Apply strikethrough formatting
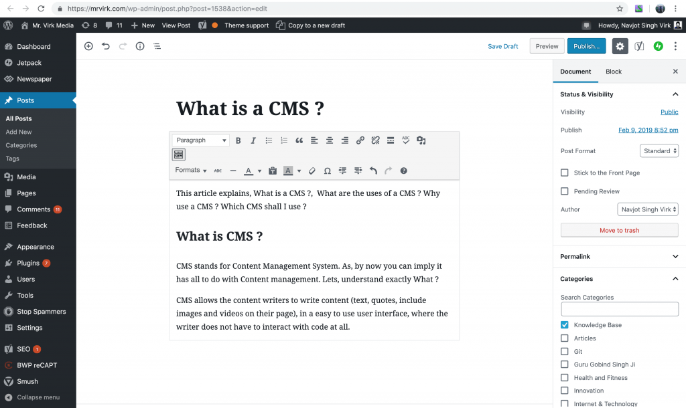This screenshot has height=408, width=686. [218, 171]
